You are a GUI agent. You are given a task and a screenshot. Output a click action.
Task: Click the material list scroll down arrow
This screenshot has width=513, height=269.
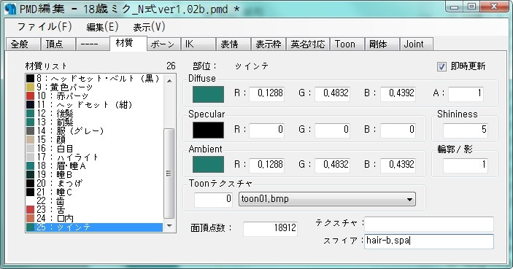click(x=169, y=225)
